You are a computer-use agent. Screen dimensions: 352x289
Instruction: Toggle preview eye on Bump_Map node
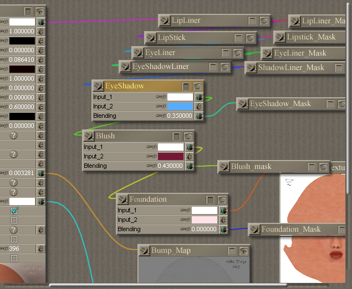click(x=242, y=251)
